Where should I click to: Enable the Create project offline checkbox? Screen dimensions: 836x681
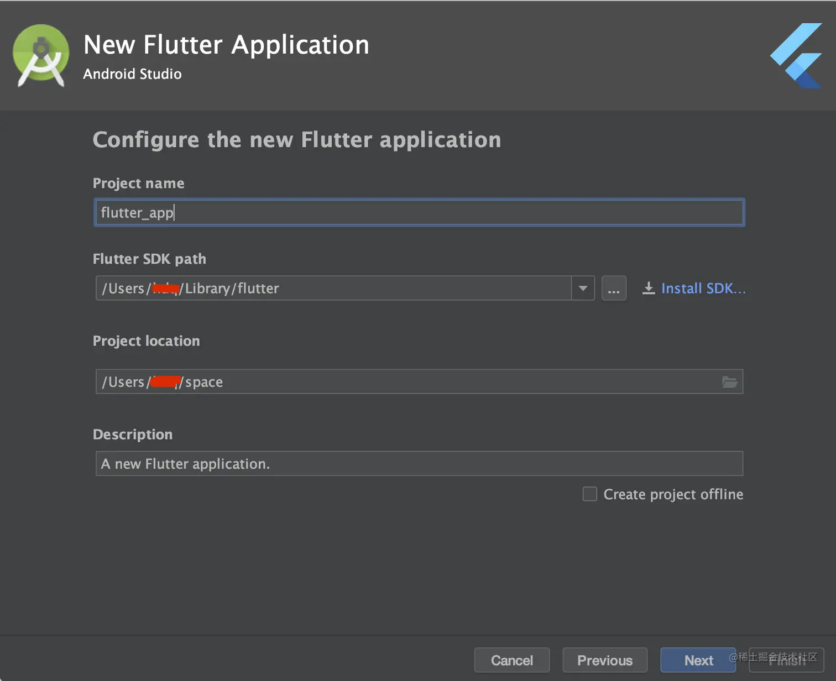(x=590, y=494)
